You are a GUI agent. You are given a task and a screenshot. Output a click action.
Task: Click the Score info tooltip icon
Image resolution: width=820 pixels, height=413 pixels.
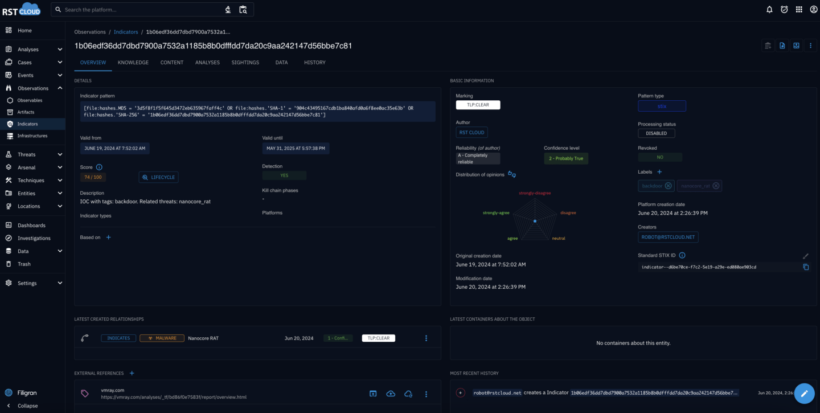100,167
